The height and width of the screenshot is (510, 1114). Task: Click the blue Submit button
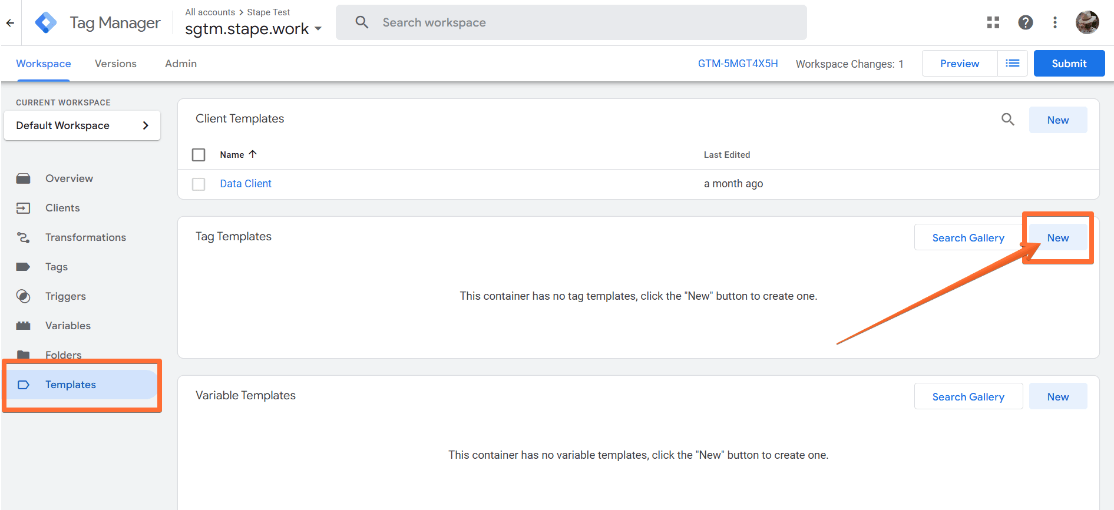pyautogui.click(x=1069, y=63)
